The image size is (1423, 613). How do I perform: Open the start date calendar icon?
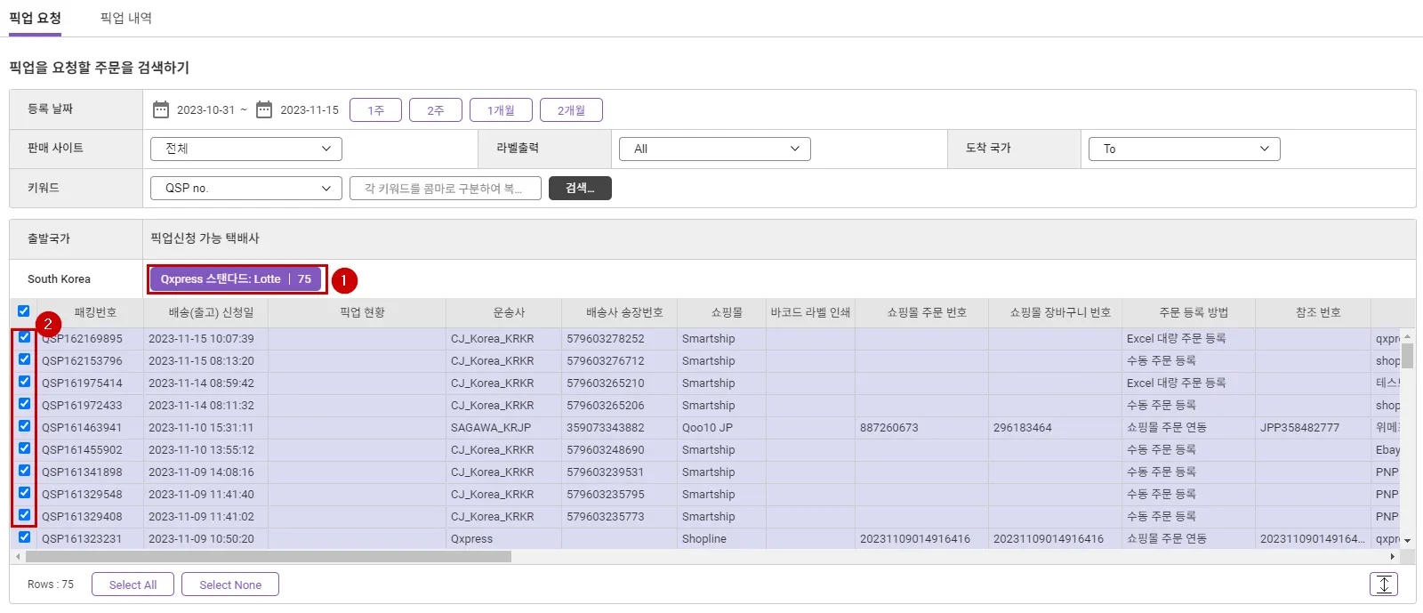(x=161, y=109)
